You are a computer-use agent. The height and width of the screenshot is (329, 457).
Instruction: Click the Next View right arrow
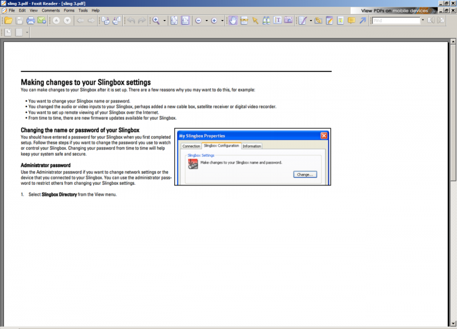tap(91, 21)
